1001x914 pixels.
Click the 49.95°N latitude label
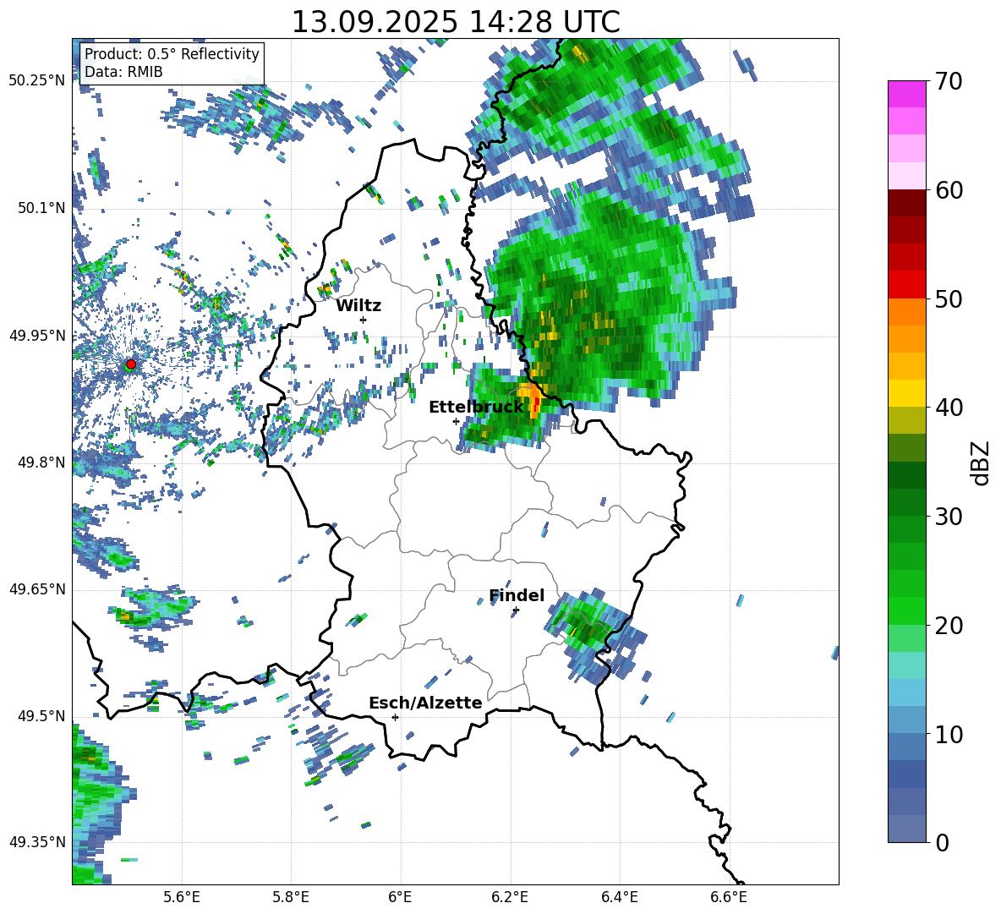(x=37, y=335)
